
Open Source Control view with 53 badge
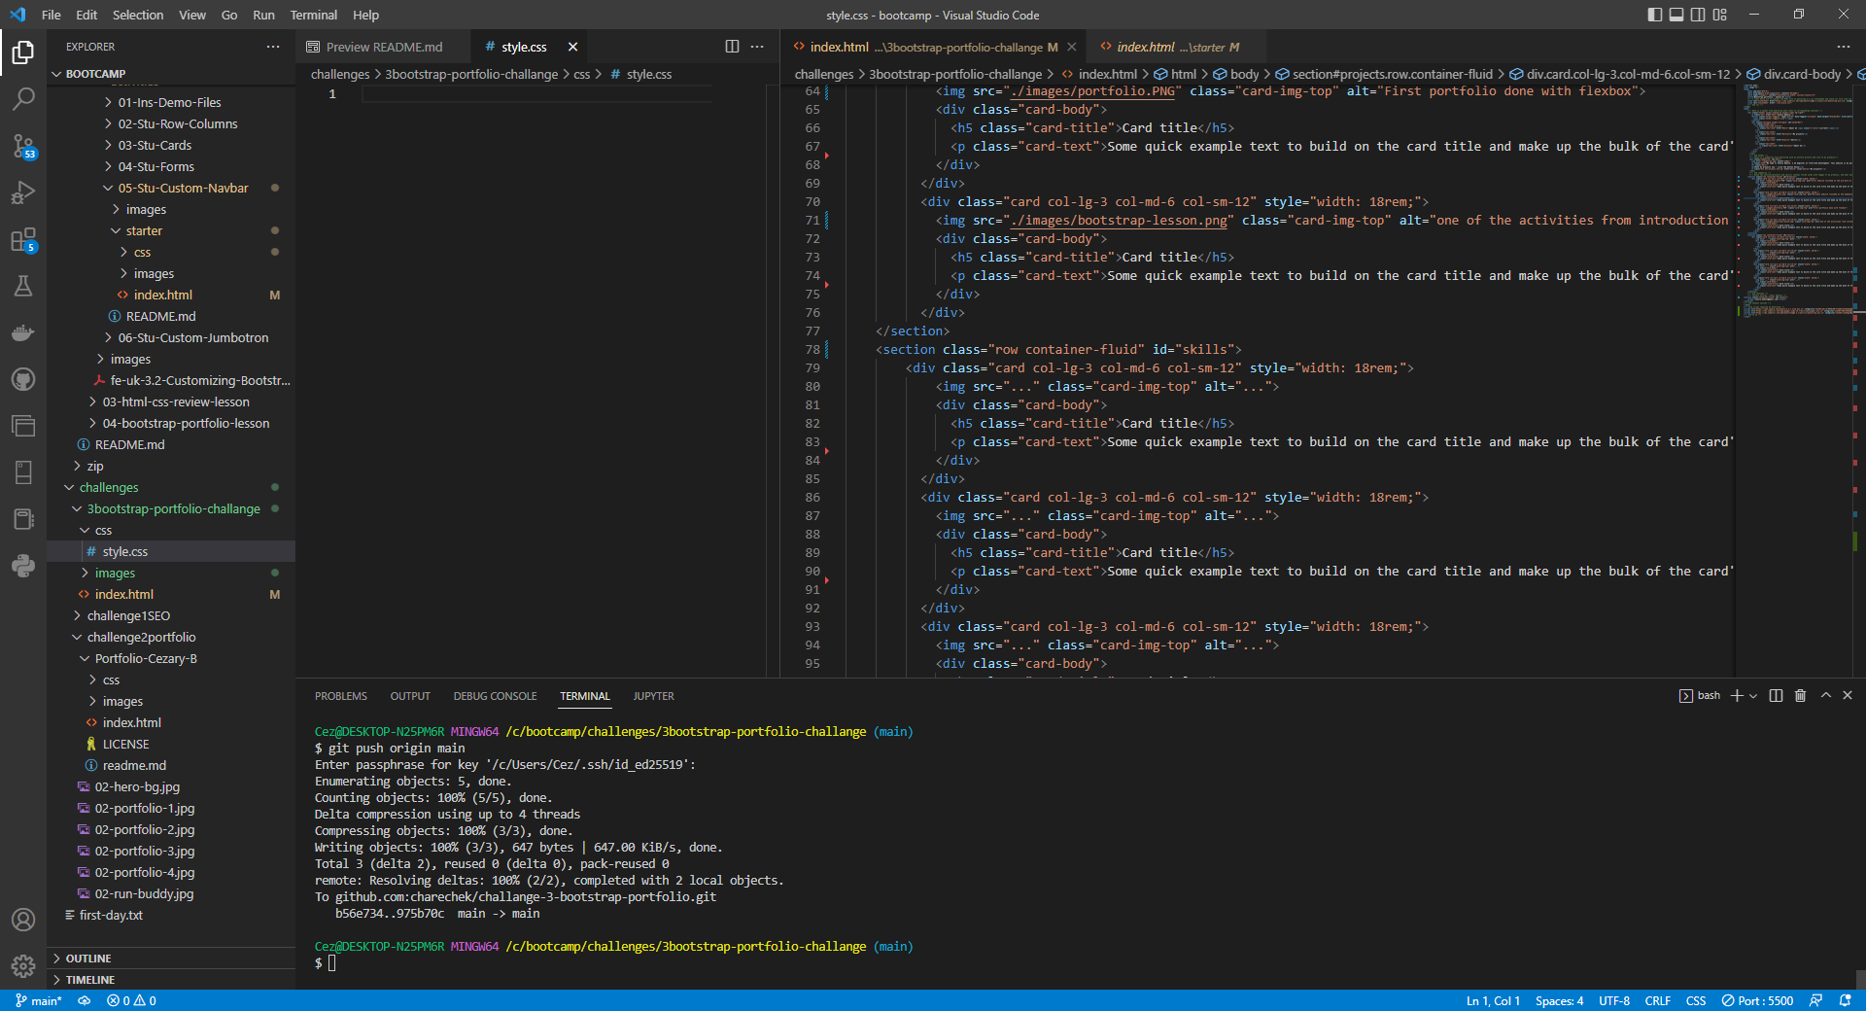click(23, 146)
